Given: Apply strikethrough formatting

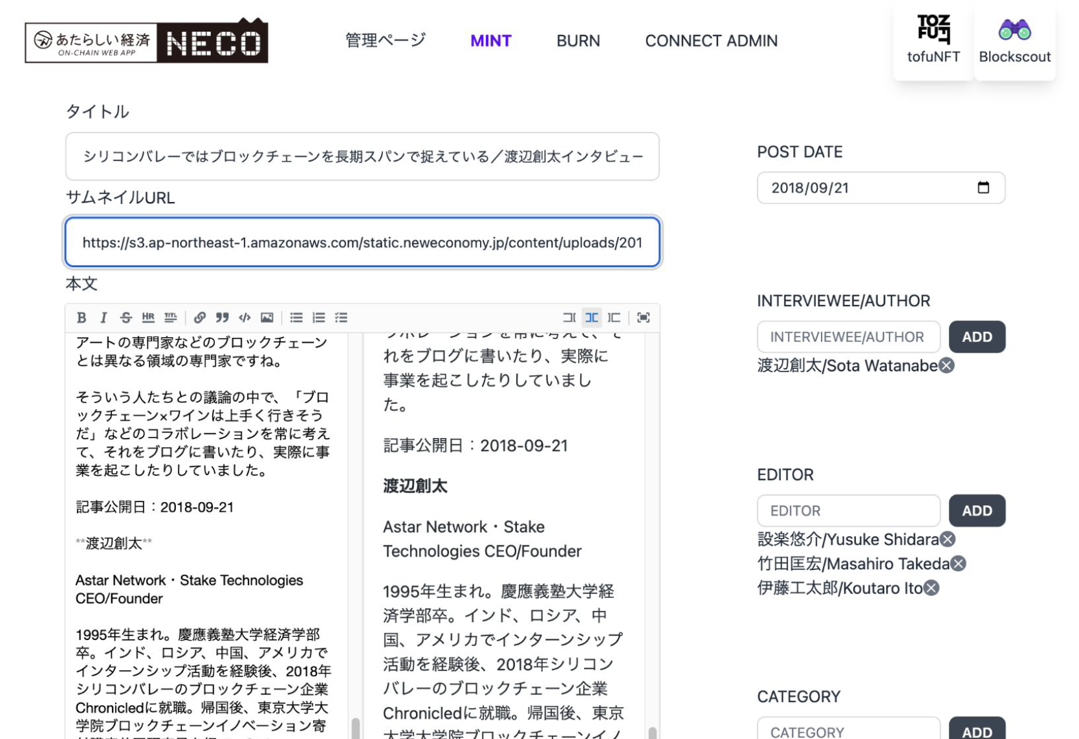Looking at the screenshot, I should 125,317.
